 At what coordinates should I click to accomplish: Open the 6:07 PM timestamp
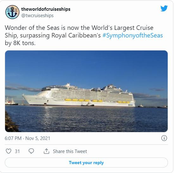tap(13, 138)
